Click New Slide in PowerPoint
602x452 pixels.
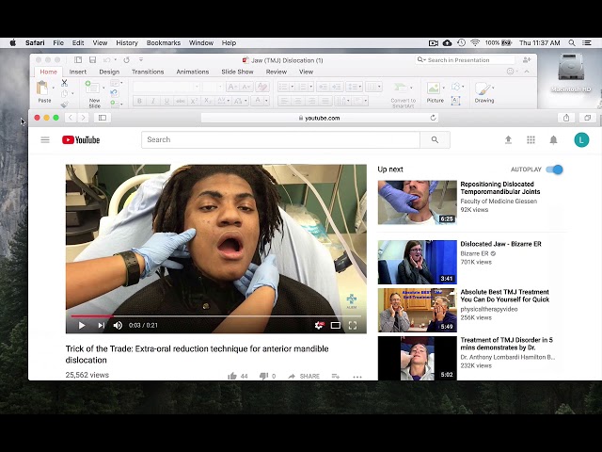tap(93, 94)
